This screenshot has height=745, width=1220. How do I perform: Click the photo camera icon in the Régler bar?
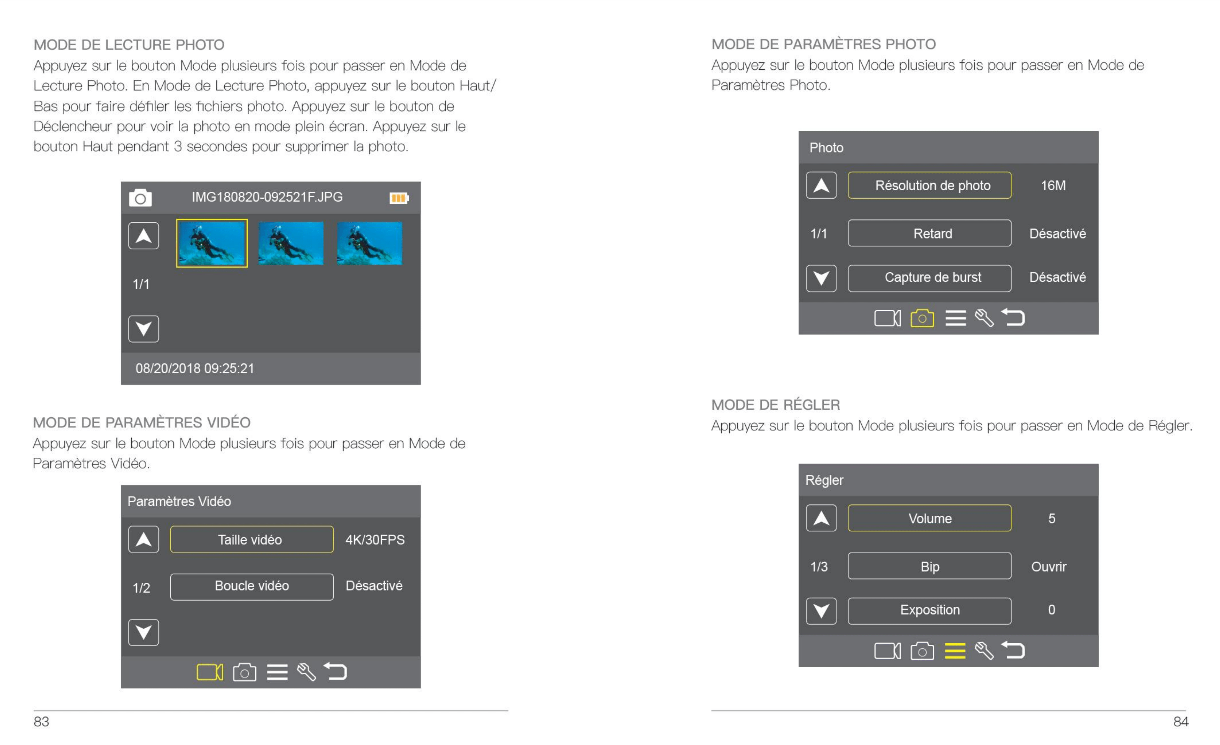click(922, 651)
